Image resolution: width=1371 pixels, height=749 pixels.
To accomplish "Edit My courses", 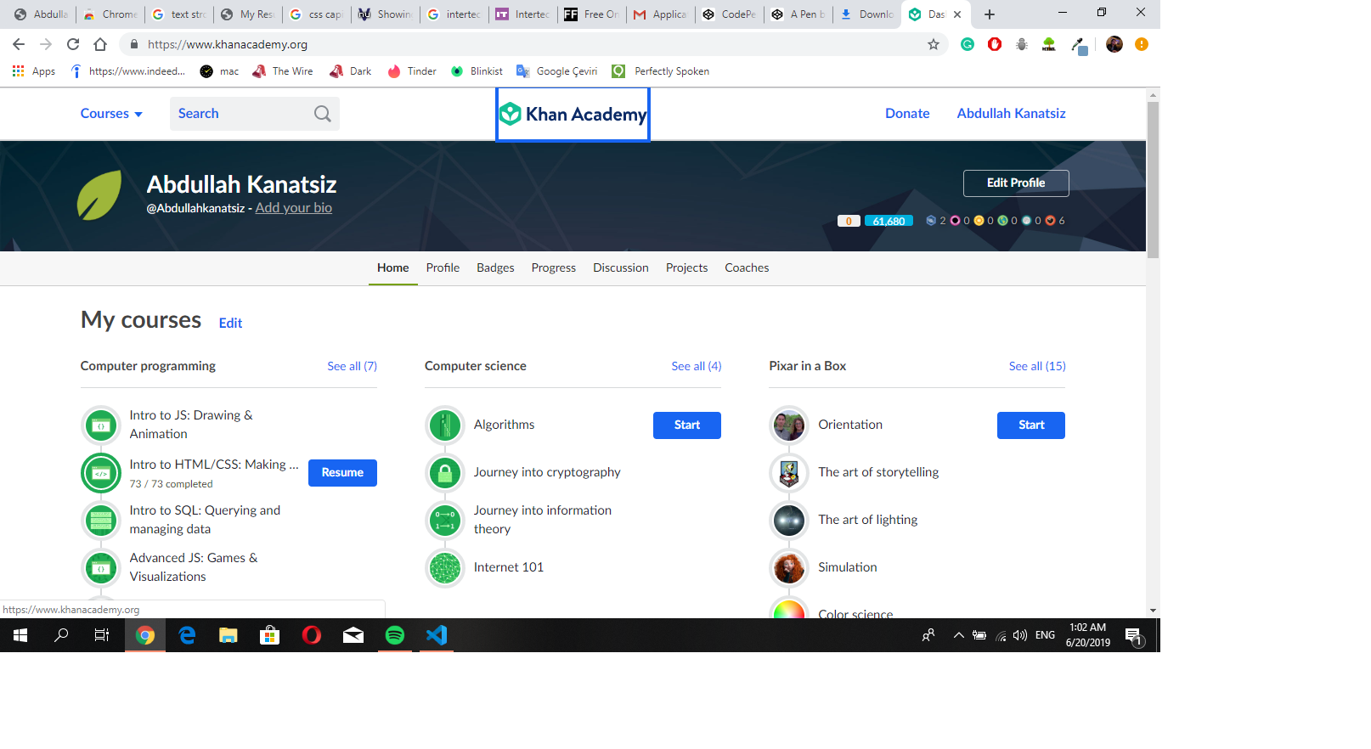I will (230, 323).
